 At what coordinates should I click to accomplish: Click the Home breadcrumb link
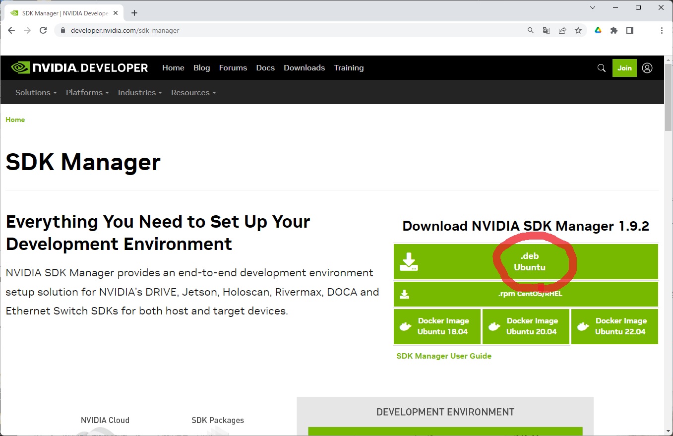click(x=15, y=120)
